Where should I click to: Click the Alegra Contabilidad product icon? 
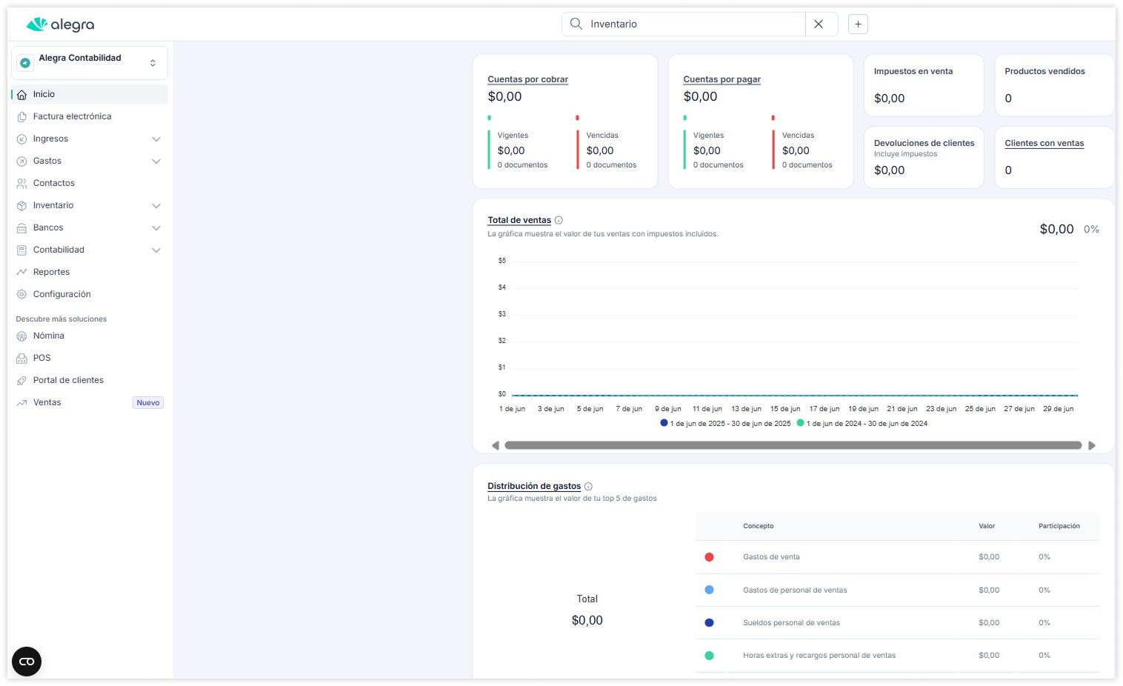click(x=25, y=63)
